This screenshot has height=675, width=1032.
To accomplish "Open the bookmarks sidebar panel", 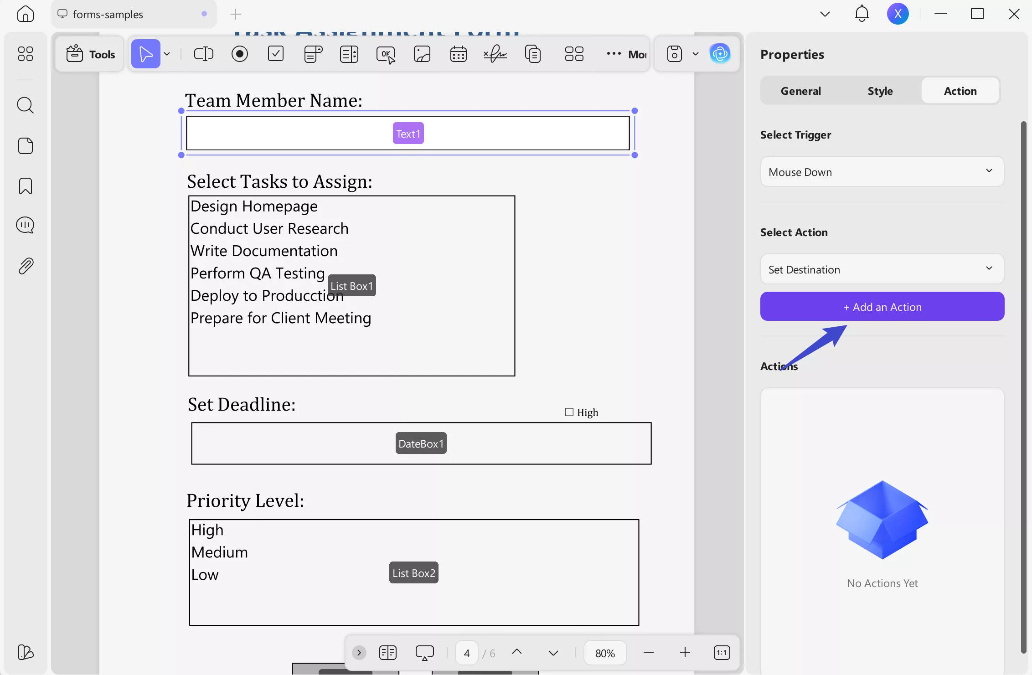I will coord(26,186).
